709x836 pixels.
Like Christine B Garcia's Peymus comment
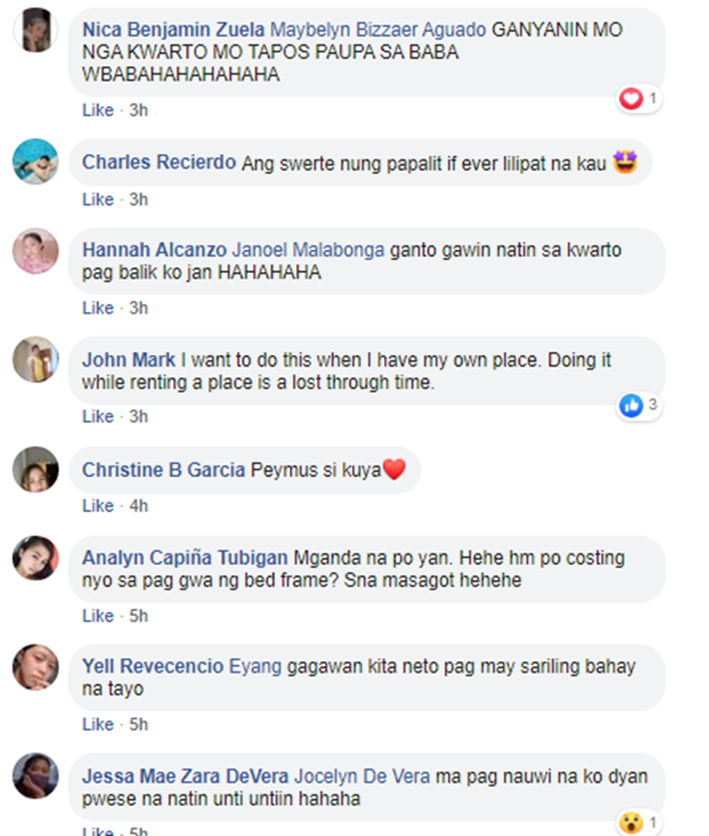[98, 505]
